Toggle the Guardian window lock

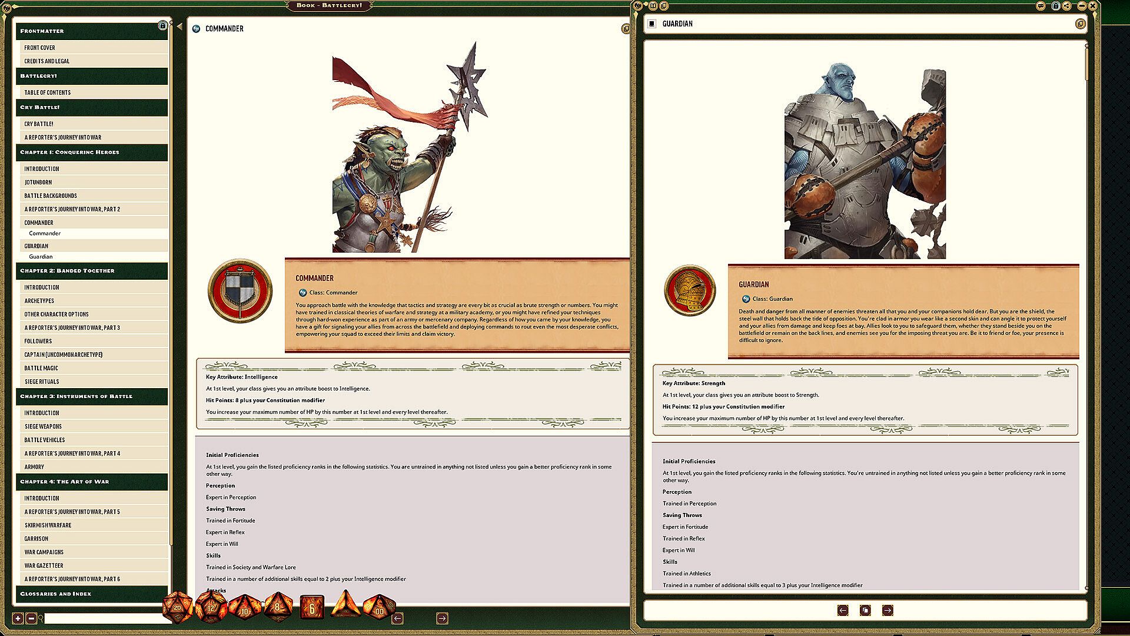[1055, 6]
